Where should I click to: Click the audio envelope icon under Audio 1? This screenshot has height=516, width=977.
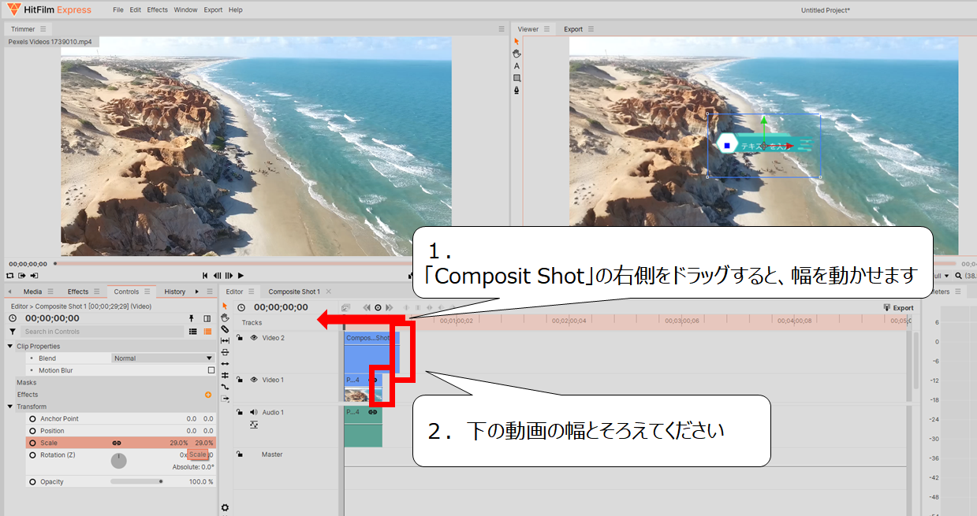(254, 424)
